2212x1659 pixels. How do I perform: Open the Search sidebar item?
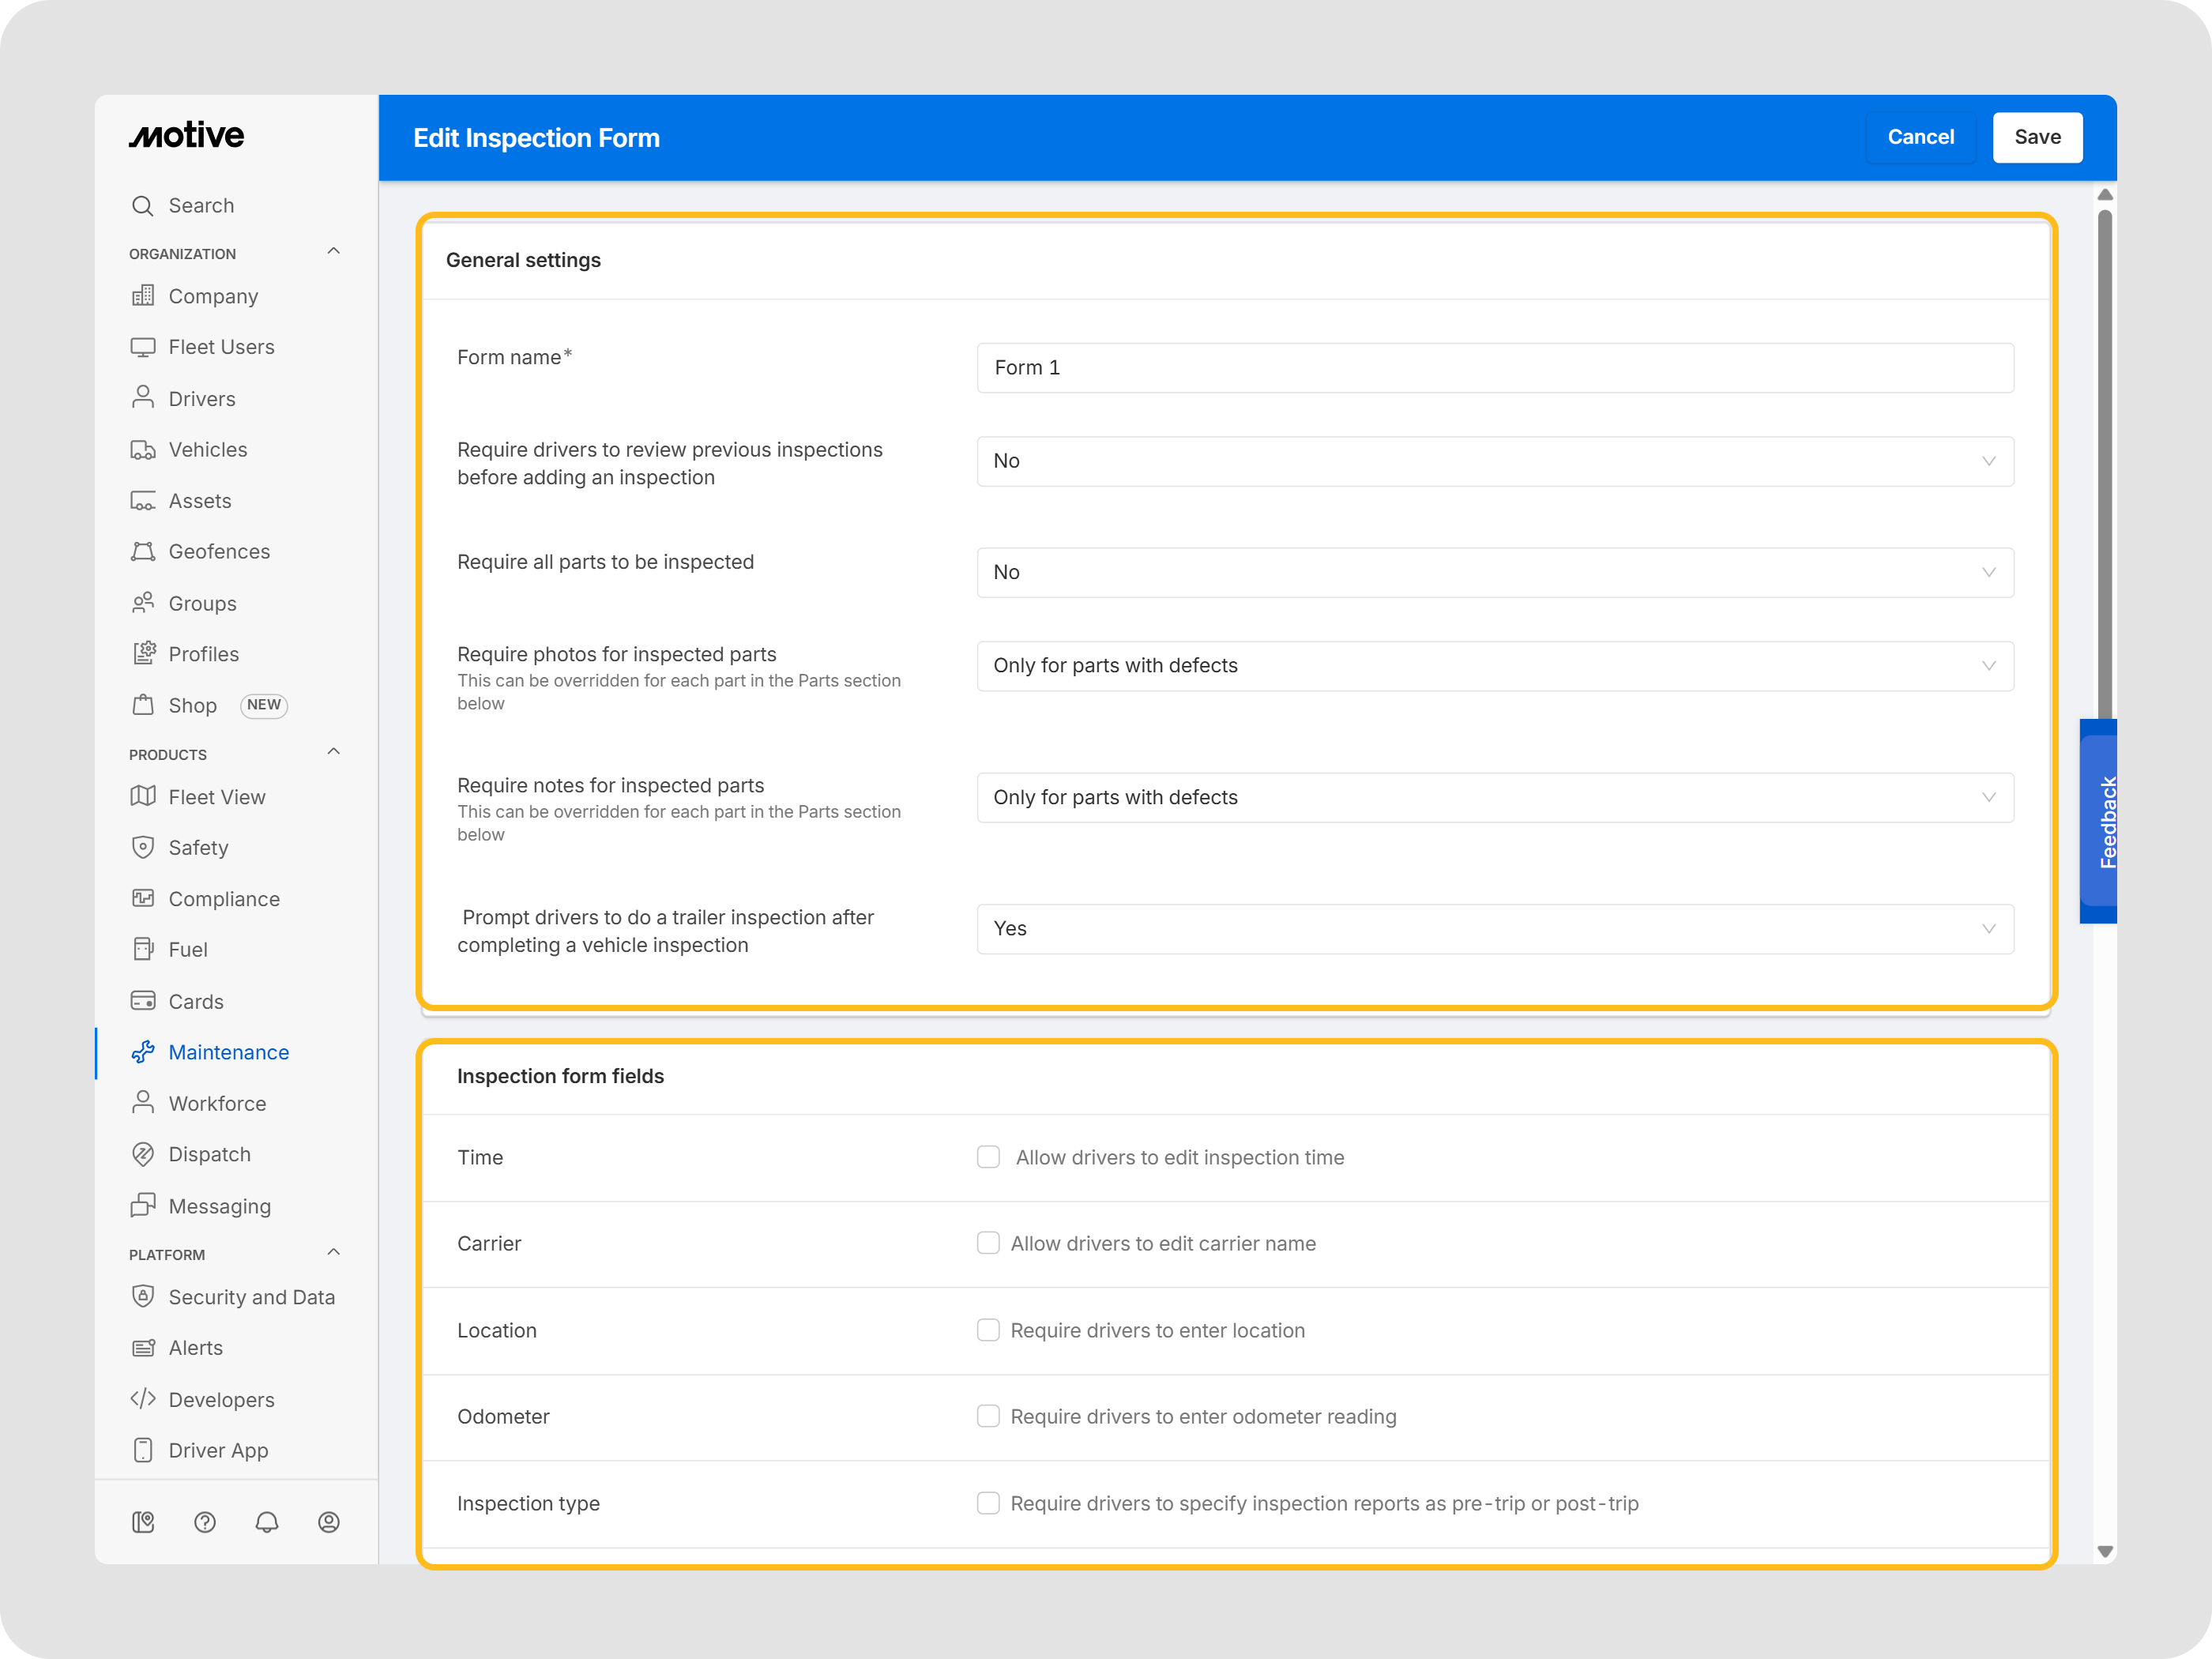(199, 205)
